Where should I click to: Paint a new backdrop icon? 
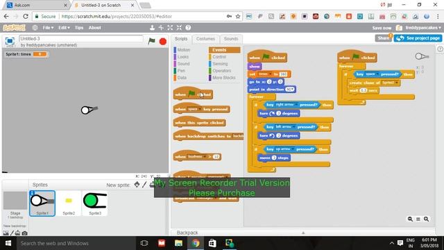pos(12,233)
